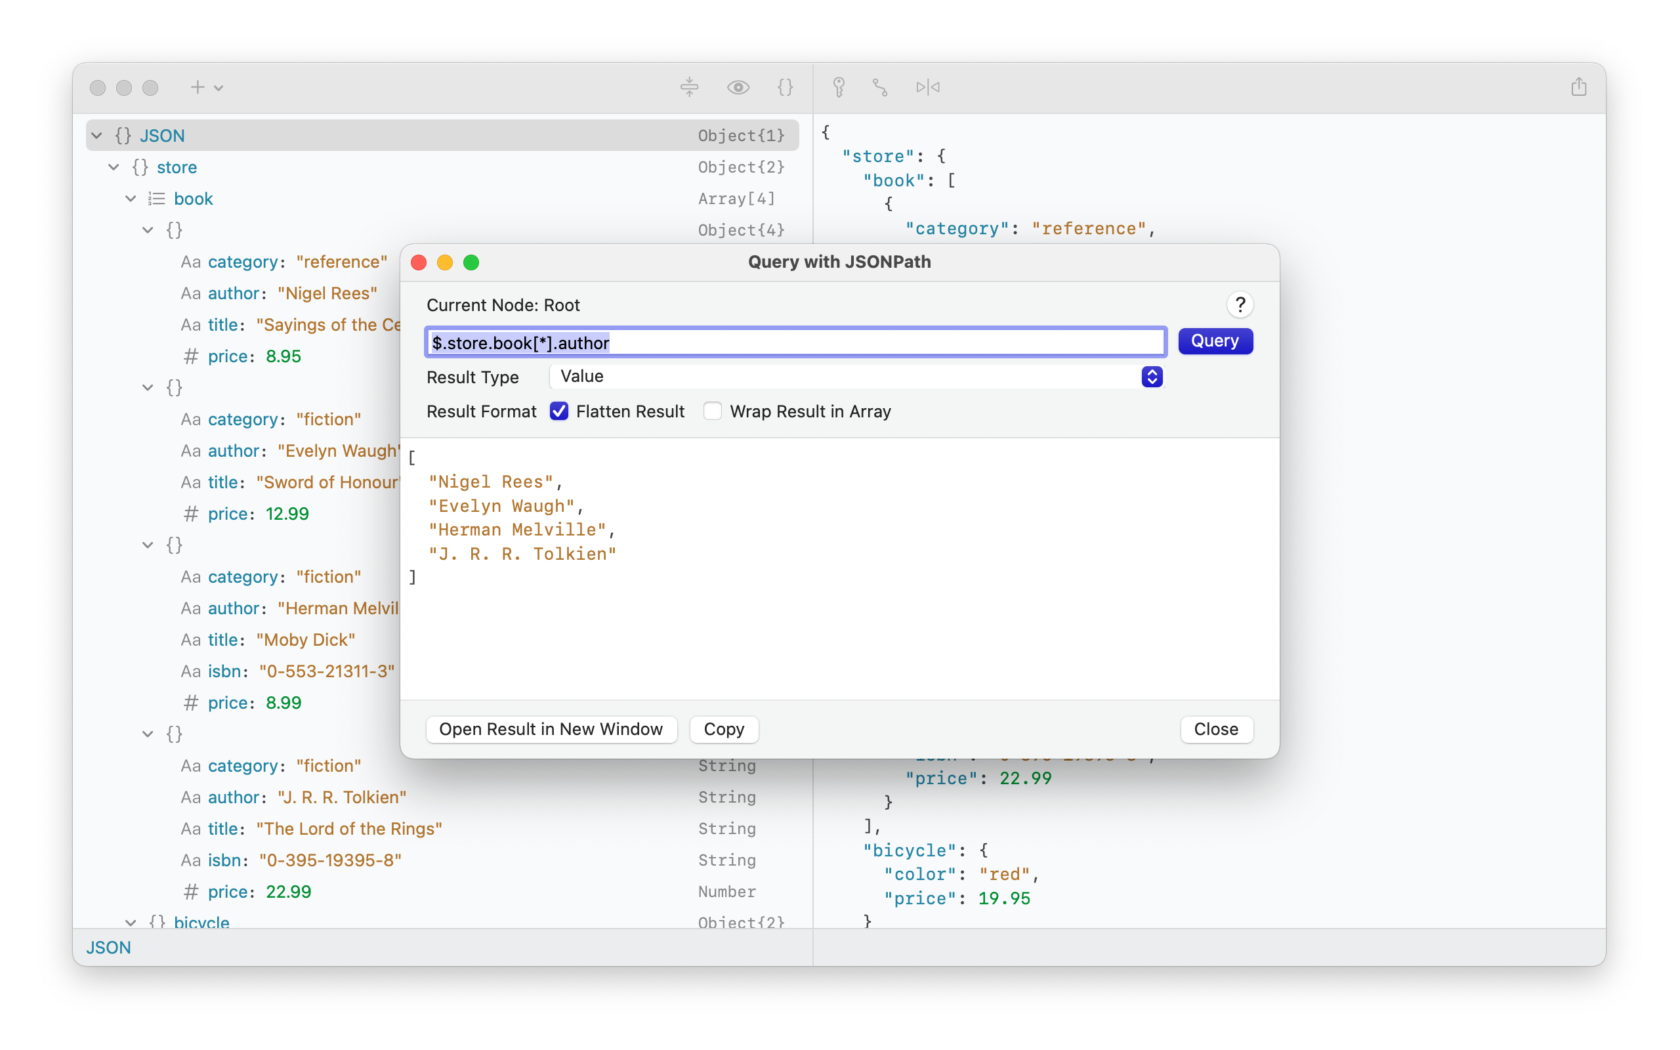This screenshot has width=1680, height=1050.
Task: Select the JSON tab in the status bar
Action: [108, 946]
